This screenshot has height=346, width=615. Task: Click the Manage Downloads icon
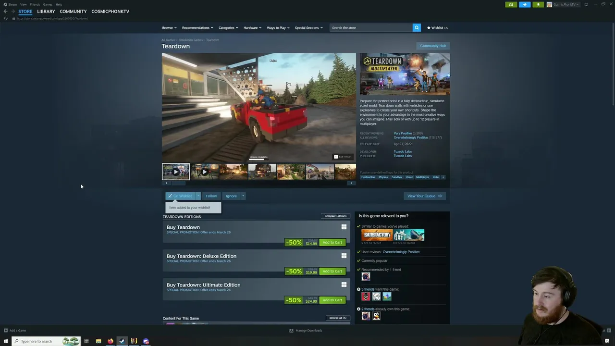coord(291,330)
